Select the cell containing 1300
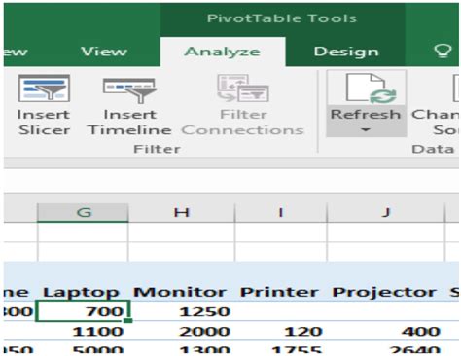Screen dimensions: 461x356 (182, 348)
